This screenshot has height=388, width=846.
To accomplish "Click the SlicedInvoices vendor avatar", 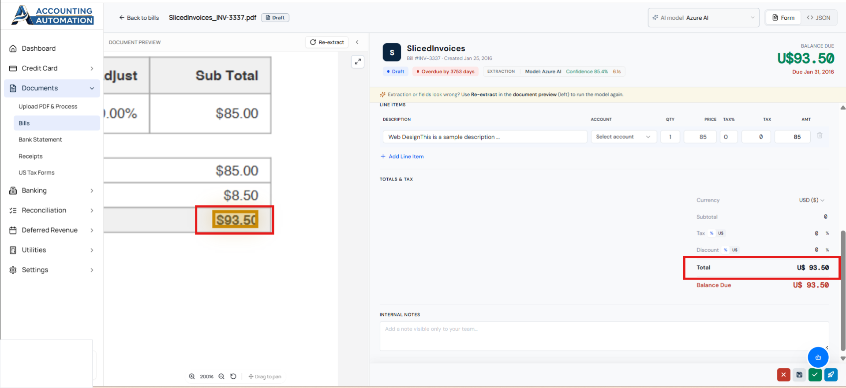I will [x=392, y=52].
